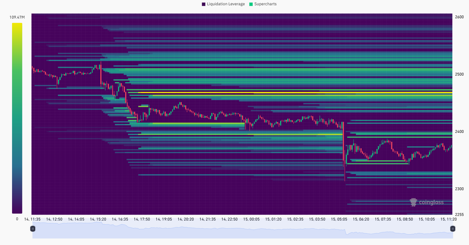The width and height of the screenshot is (469, 245).
Task: Click the "14, 14:05" time axis label
Action: [76, 219]
